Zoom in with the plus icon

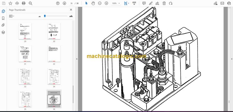[x=106, y=3]
